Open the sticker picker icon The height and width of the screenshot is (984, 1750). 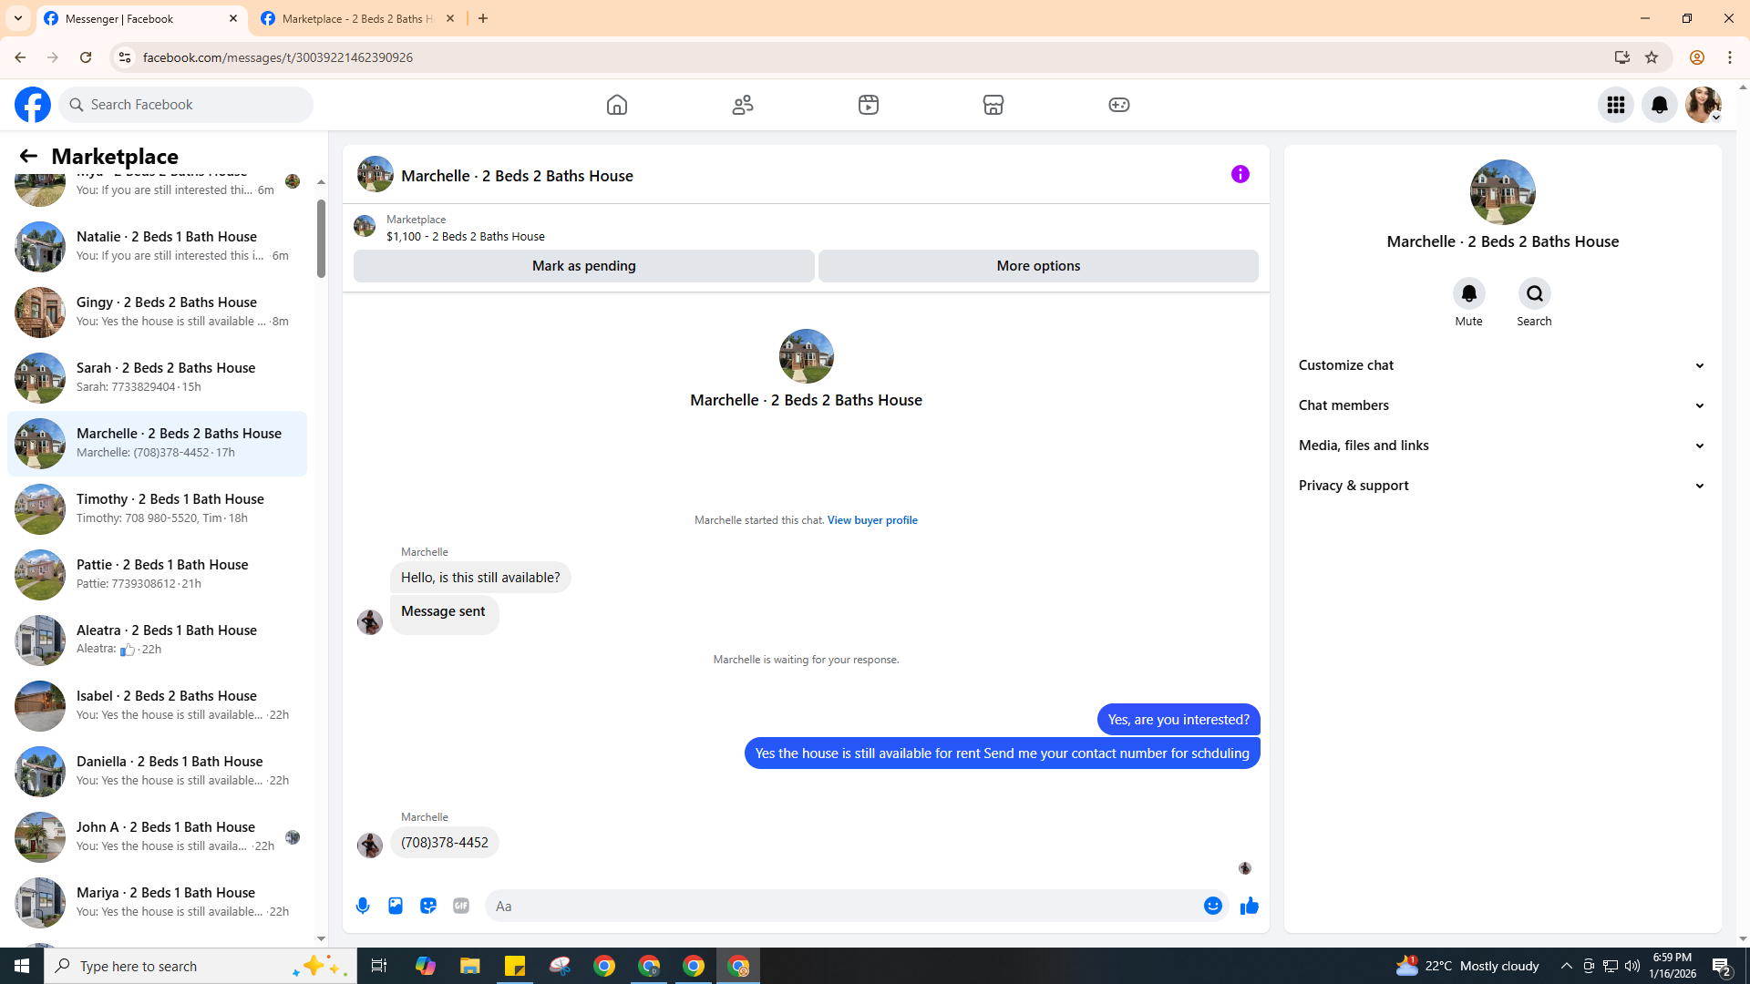coord(428,906)
